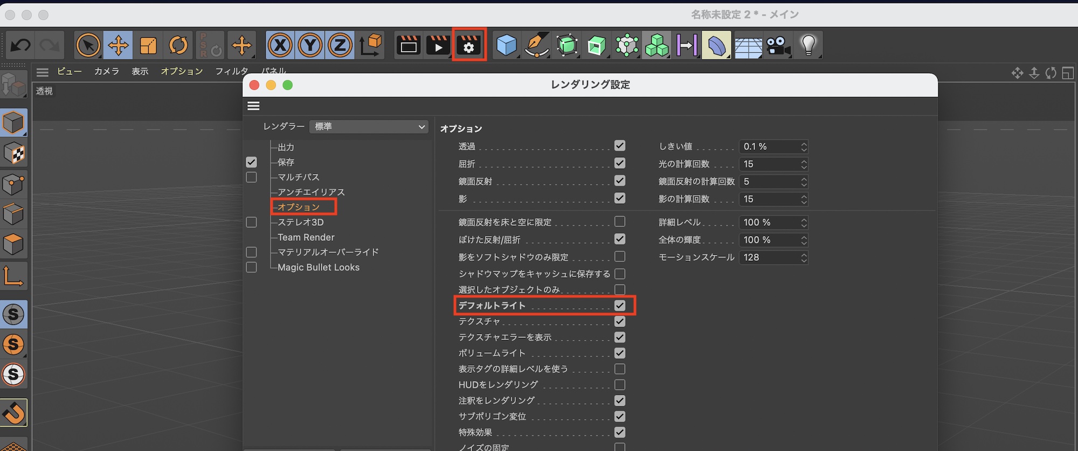Image resolution: width=1078 pixels, height=451 pixels.
Task: Select the Rotate tool
Action: pyautogui.click(x=178, y=45)
